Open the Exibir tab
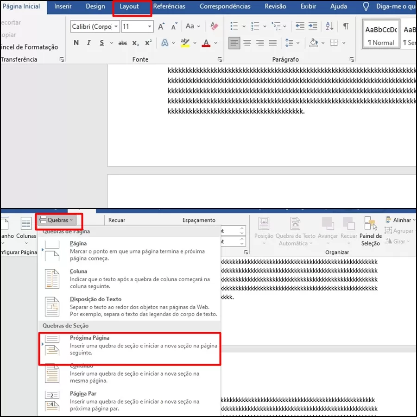The width and height of the screenshot is (417, 417). pyautogui.click(x=308, y=6)
